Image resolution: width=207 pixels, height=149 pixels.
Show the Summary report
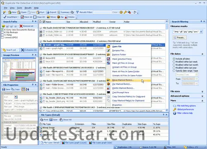point(63,12)
